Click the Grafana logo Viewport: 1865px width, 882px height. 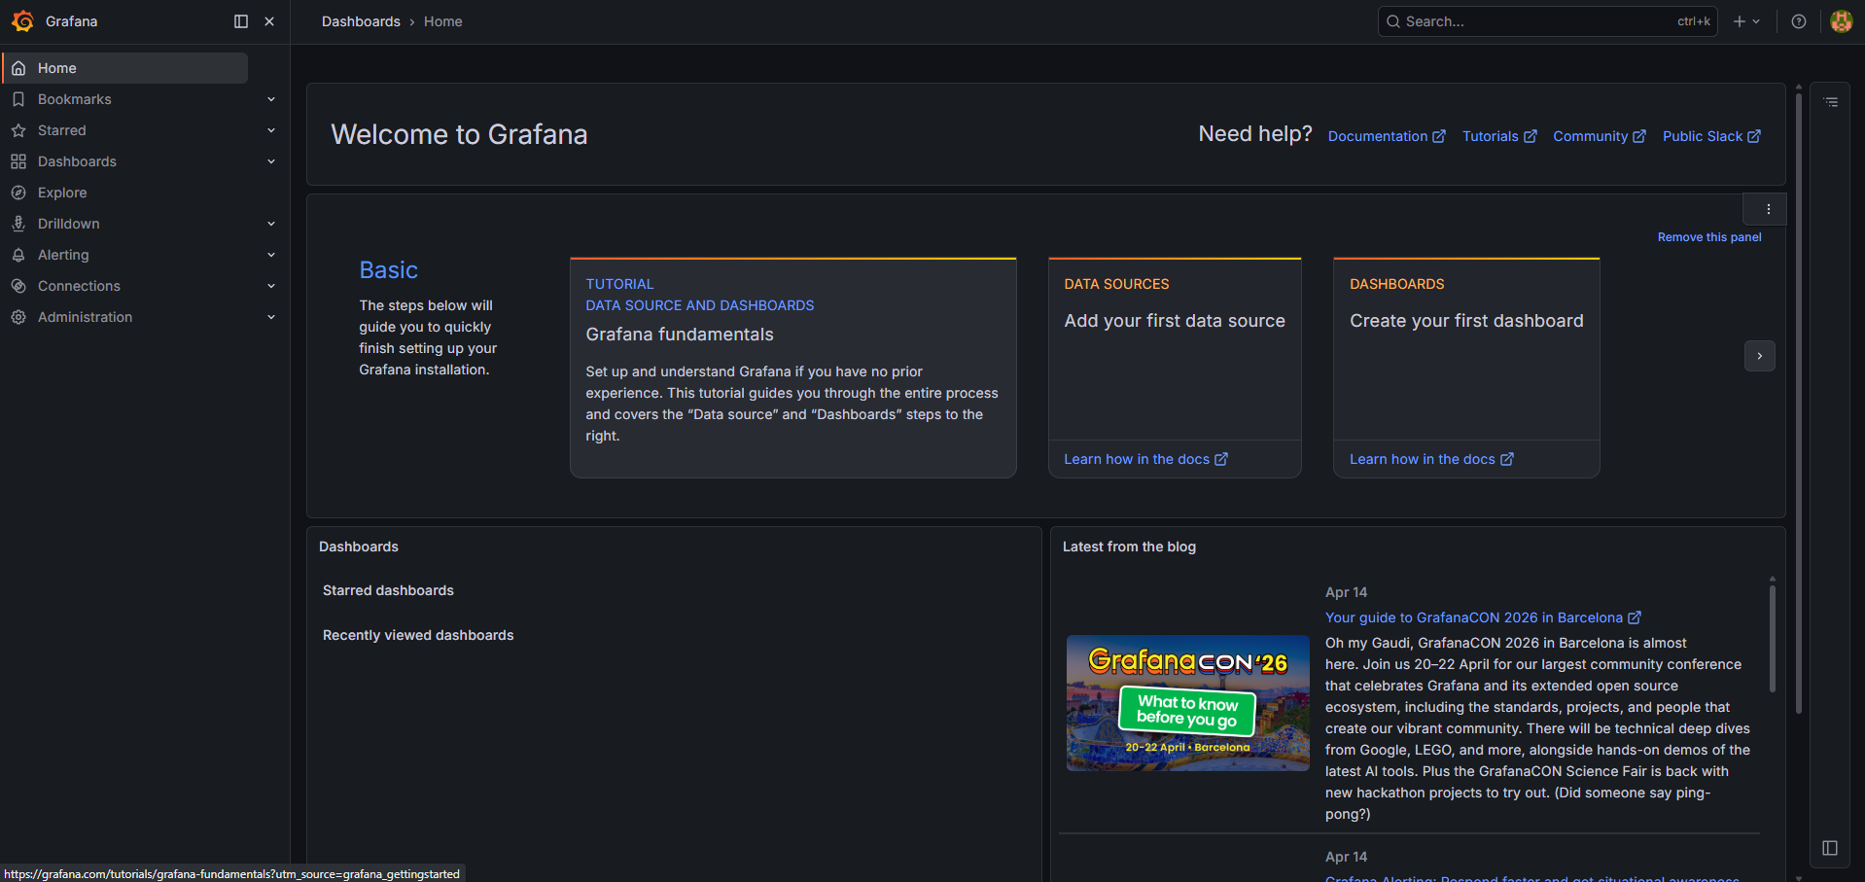22,20
